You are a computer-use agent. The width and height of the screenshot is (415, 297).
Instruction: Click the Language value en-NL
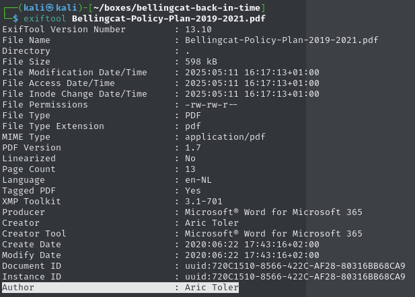199,179
